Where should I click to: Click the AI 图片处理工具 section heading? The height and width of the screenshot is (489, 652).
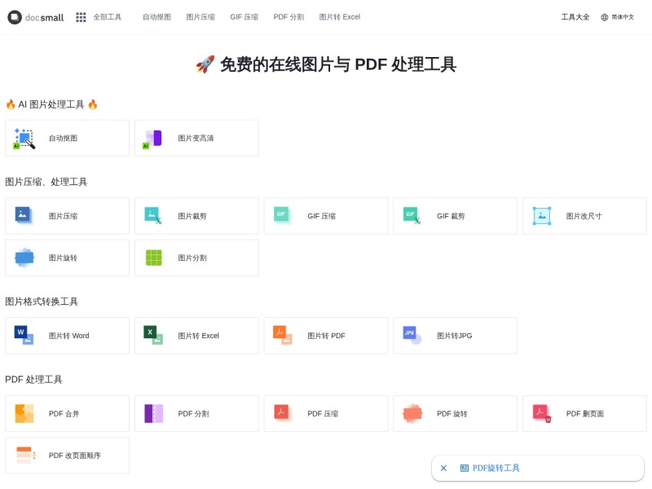[x=51, y=104]
